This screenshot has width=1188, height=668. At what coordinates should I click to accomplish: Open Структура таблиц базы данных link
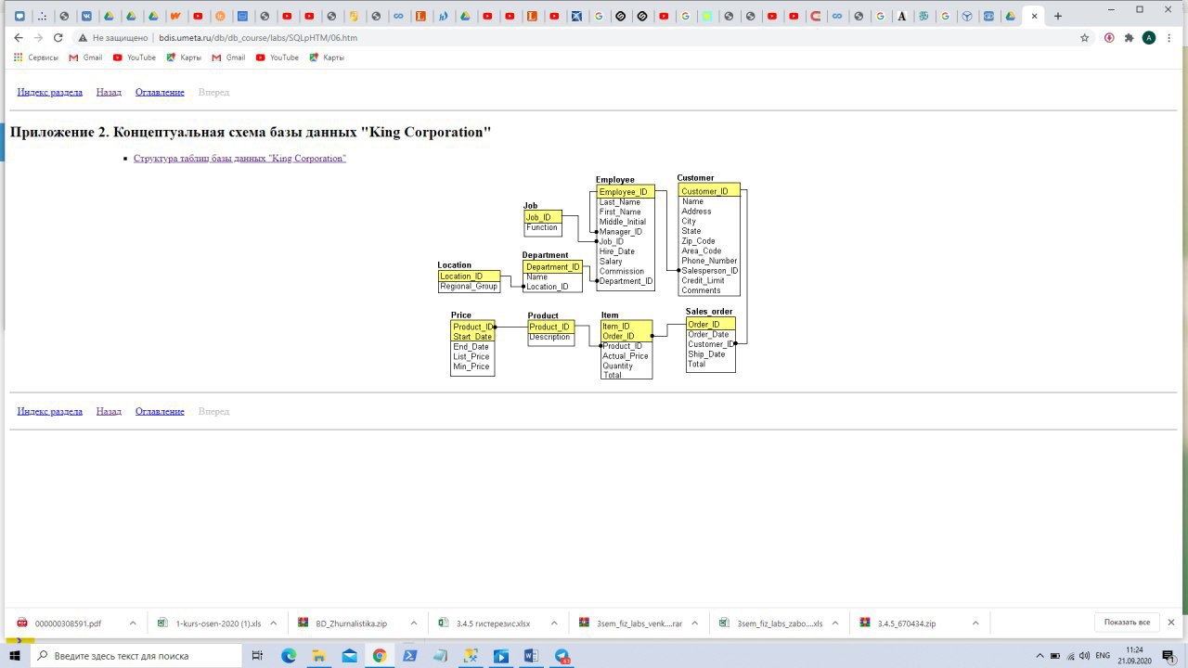pyautogui.click(x=239, y=159)
